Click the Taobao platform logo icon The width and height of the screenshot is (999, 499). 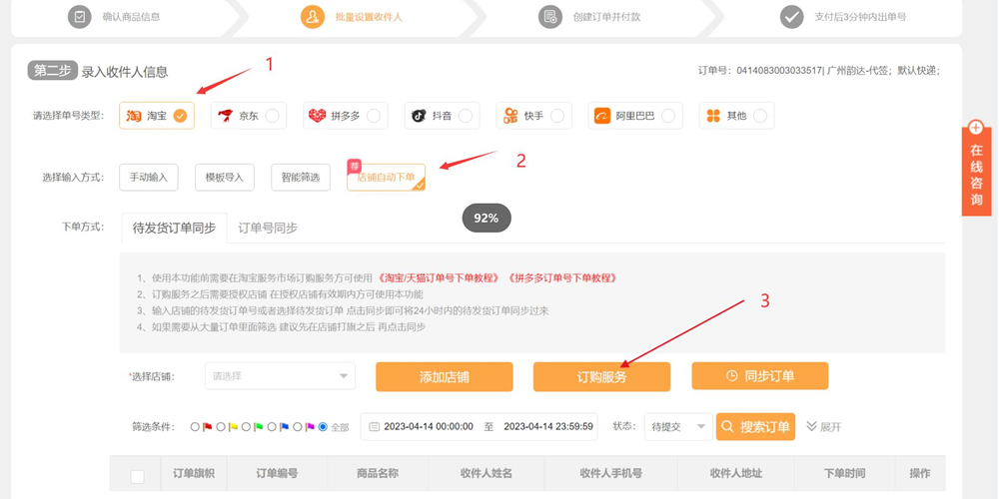coord(134,116)
